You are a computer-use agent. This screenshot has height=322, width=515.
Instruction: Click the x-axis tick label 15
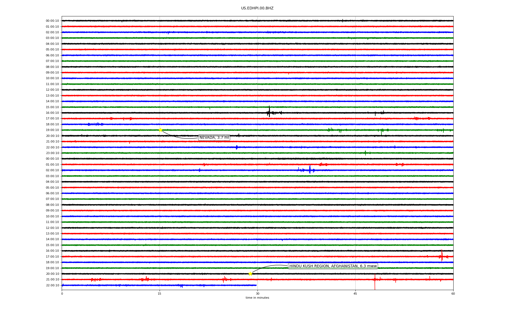(160, 294)
